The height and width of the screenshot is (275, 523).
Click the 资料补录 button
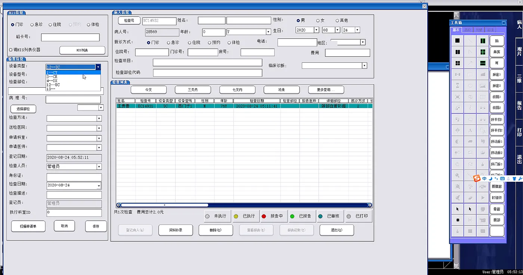(175, 230)
